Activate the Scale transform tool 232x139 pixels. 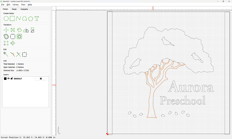tap(13, 30)
